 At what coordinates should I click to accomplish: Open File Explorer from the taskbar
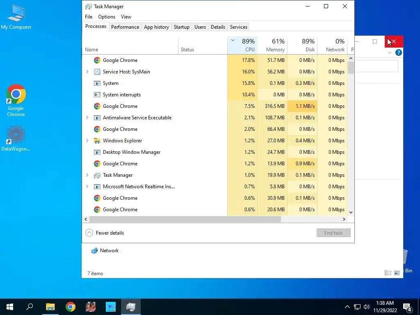50,307
